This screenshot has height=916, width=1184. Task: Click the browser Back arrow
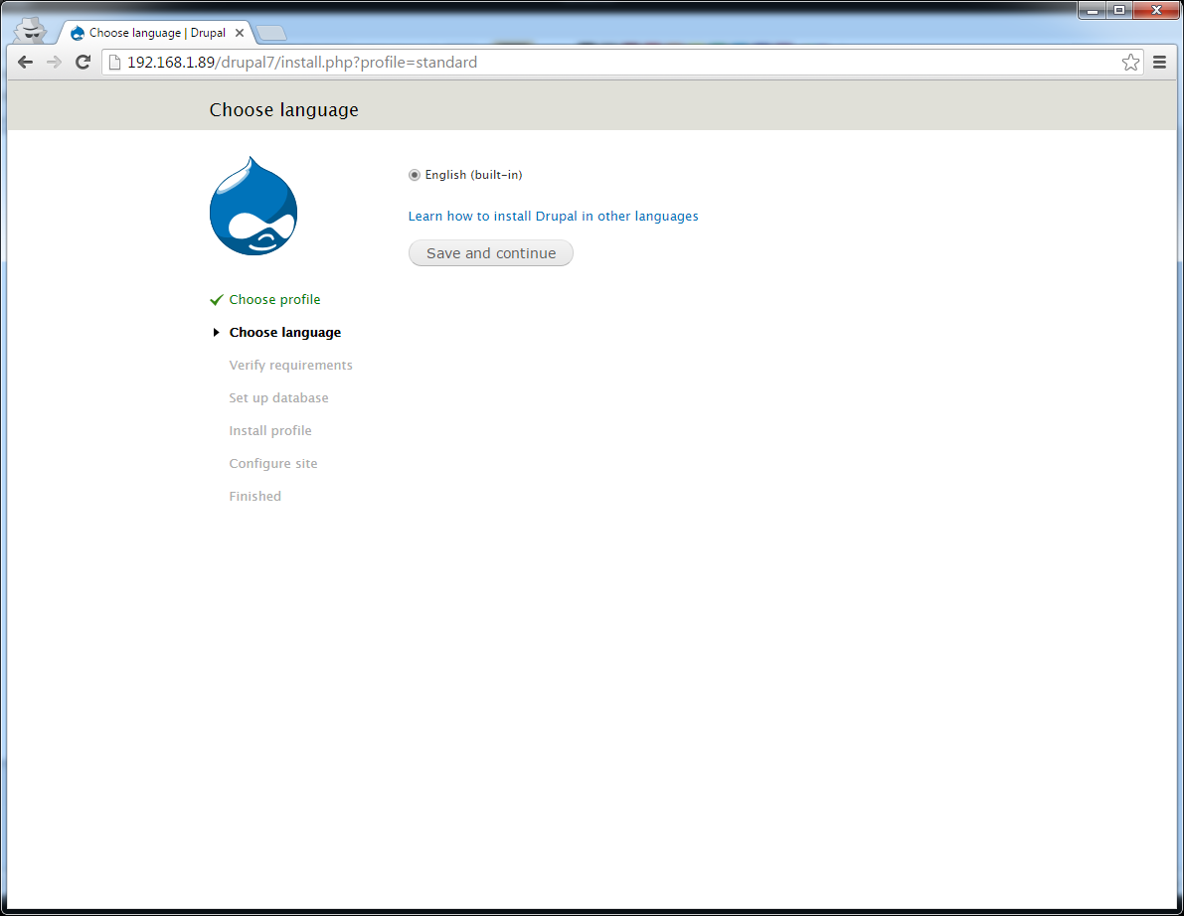click(25, 63)
